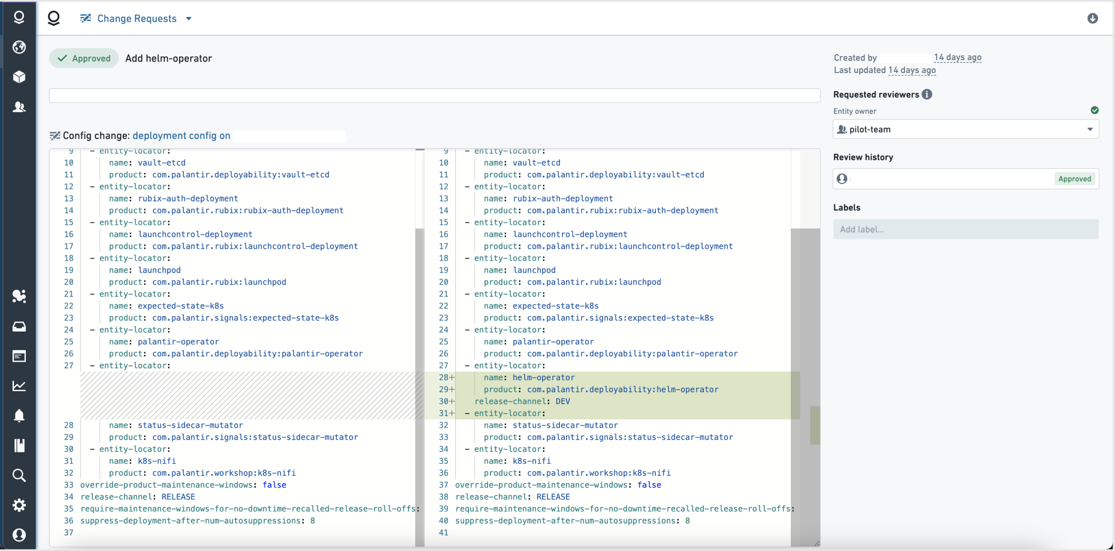Screen dimensions: 1115x551
Task: Click the top-left sidebar logo icon
Action: (19, 17)
